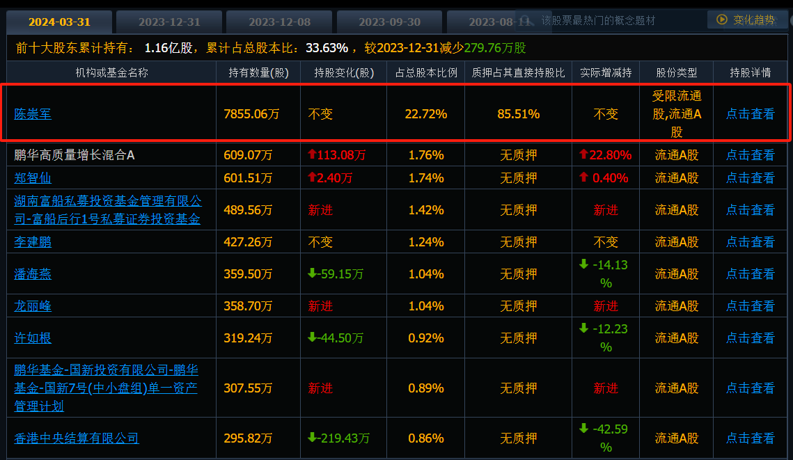Screen dimensions: 793x460
Task: Click the 持股详情 column header
Action: pos(750,73)
